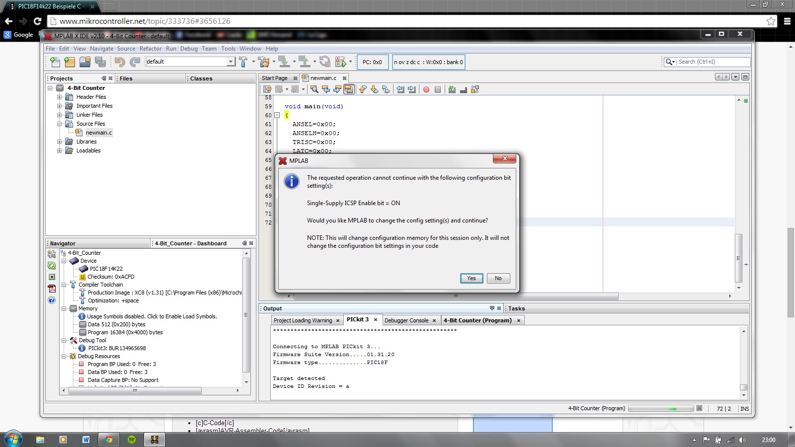The image size is (795, 447).
Task: Click the Open Project toolbar icon
Action: click(x=85, y=62)
